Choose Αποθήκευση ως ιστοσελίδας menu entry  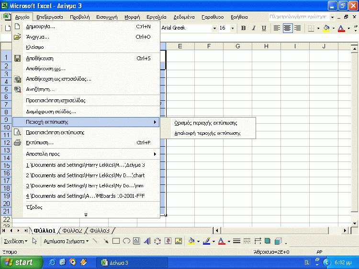[86, 79]
